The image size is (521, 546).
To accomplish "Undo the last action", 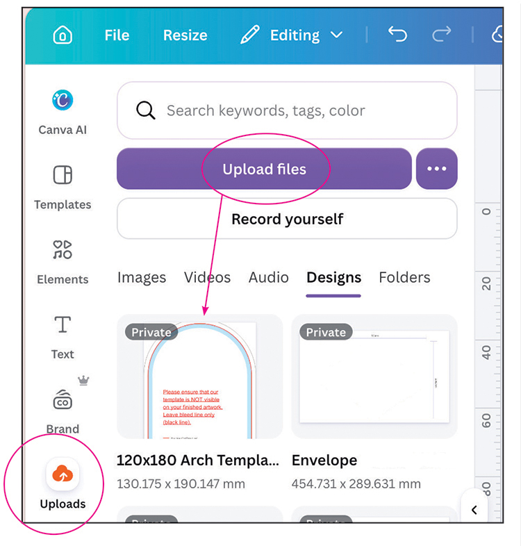I will tap(397, 34).
